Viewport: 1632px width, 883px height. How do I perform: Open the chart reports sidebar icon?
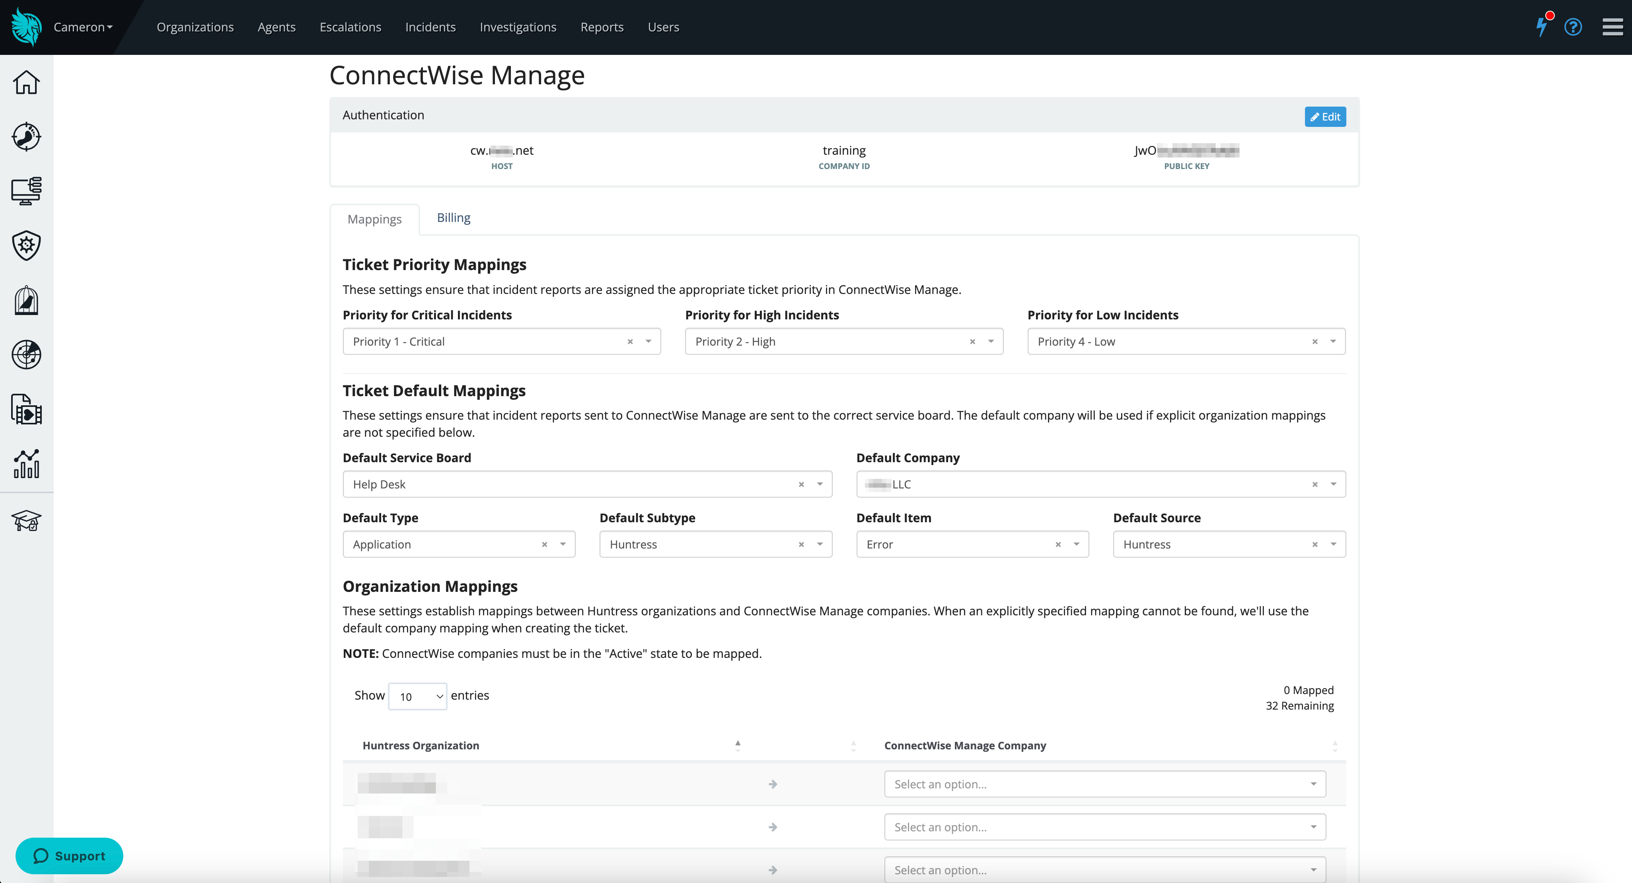click(26, 464)
